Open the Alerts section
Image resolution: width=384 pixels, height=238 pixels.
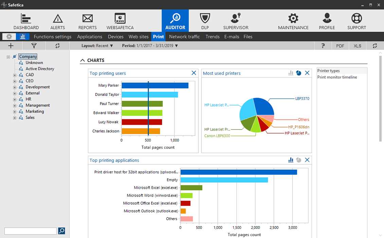(57, 21)
